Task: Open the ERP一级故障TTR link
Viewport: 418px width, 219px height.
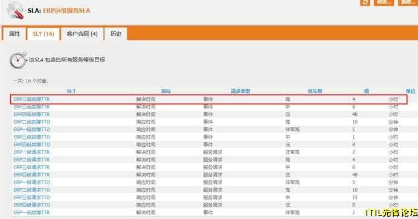Action: (x=31, y=212)
